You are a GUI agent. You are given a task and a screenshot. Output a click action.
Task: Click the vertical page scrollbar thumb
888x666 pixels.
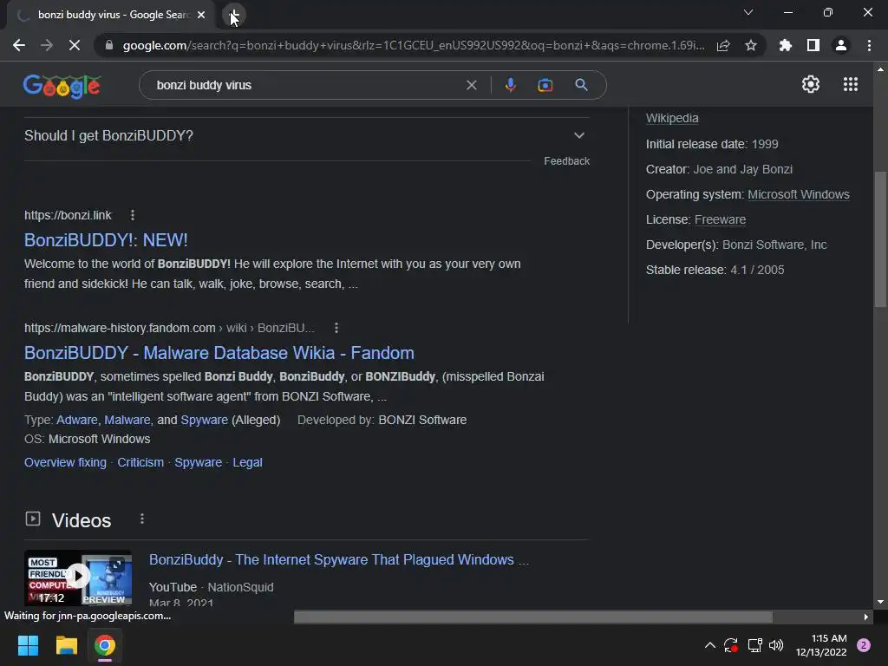coord(880,239)
